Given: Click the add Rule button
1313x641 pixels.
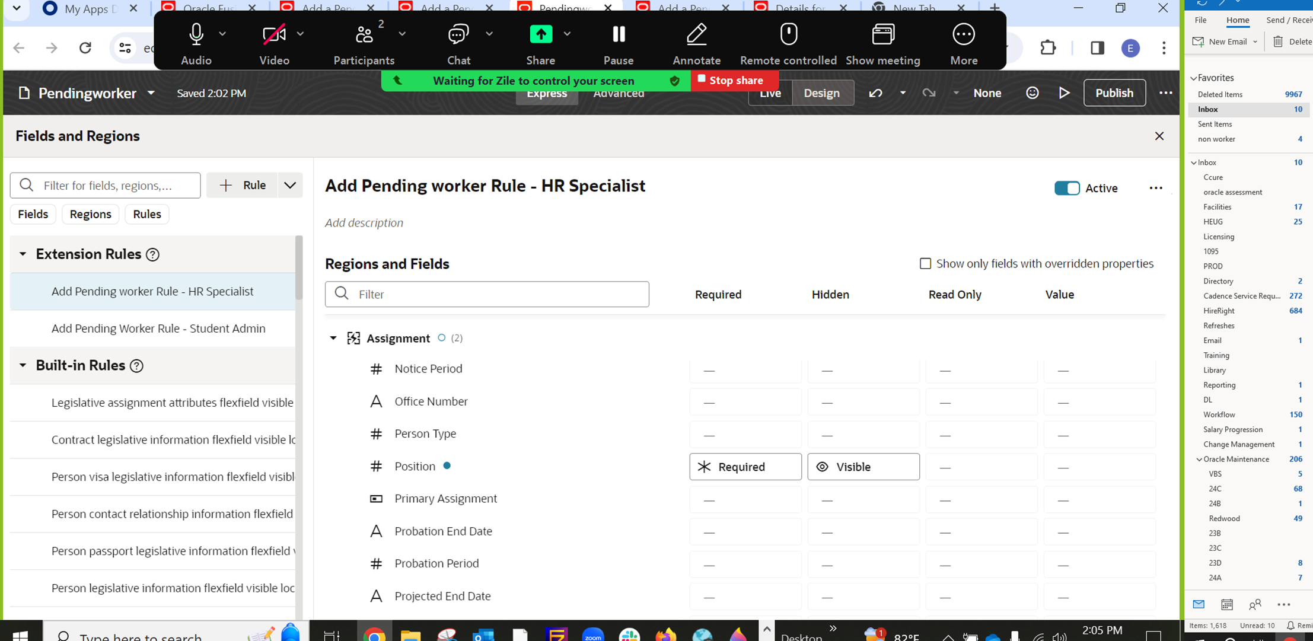Looking at the screenshot, I should coord(242,186).
